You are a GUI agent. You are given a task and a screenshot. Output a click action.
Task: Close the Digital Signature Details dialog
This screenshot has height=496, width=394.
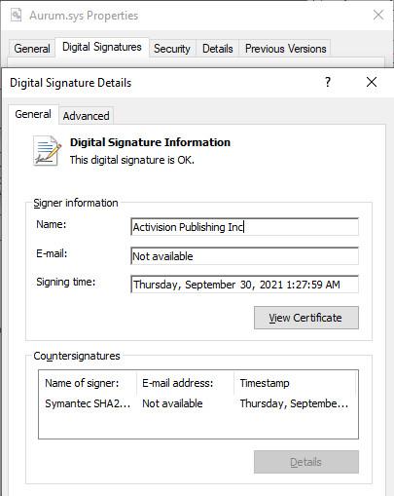(x=372, y=82)
